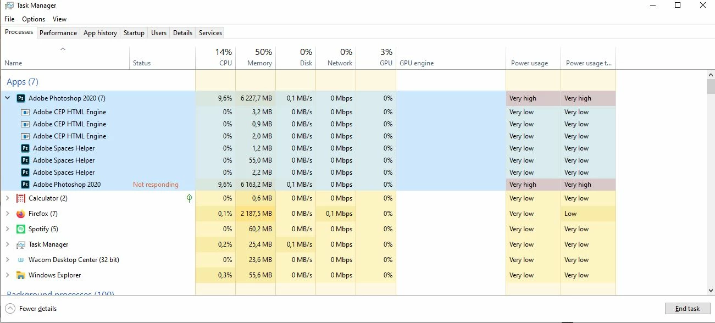Viewport: 715px width, 323px height.
Task: Switch to the Performance tab
Action: (x=58, y=33)
